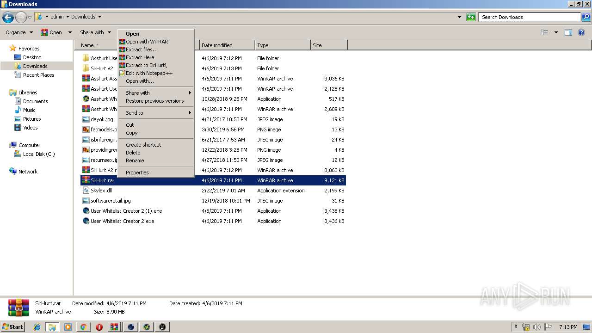592x333 pixels.
Task: Click the Back navigation arrow button
Action: [8, 18]
